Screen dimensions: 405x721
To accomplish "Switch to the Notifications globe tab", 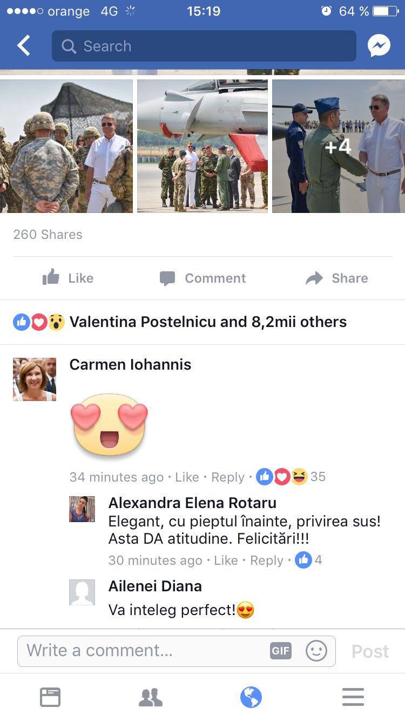I will [x=251, y=697].
